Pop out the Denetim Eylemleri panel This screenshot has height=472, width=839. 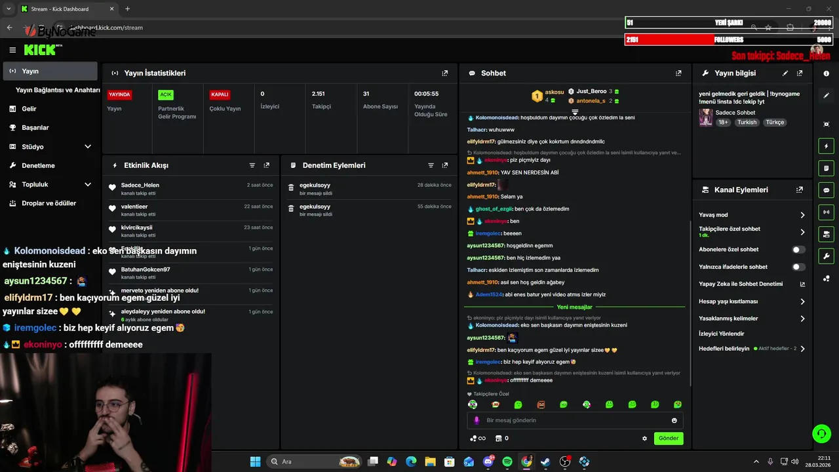pyautogui.click(x=445, y=166)
